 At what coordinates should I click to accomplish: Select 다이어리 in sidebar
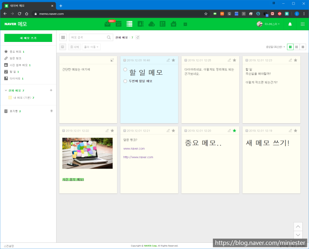[15, 78]
